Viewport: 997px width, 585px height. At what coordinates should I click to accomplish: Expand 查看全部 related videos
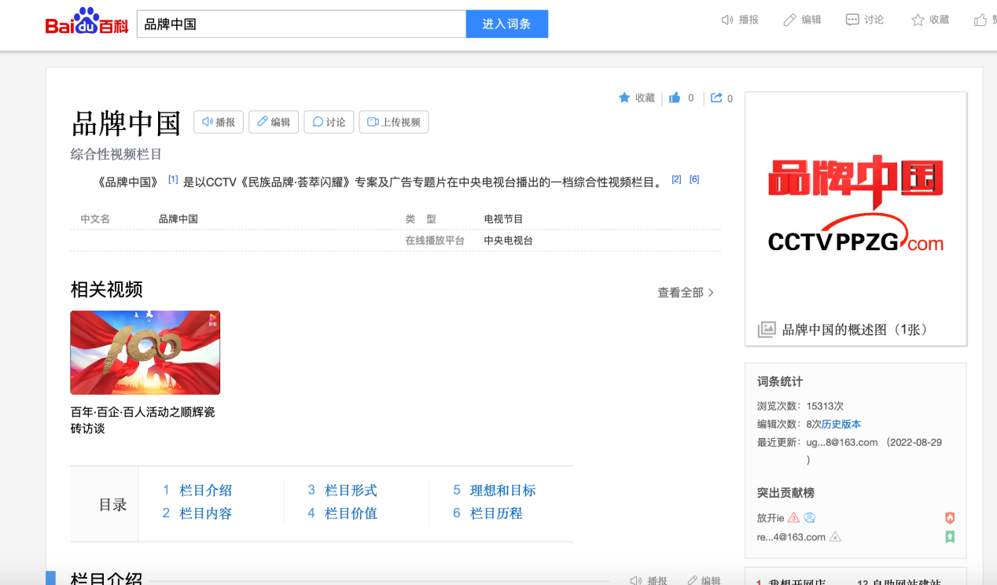[x=686, y=292]
